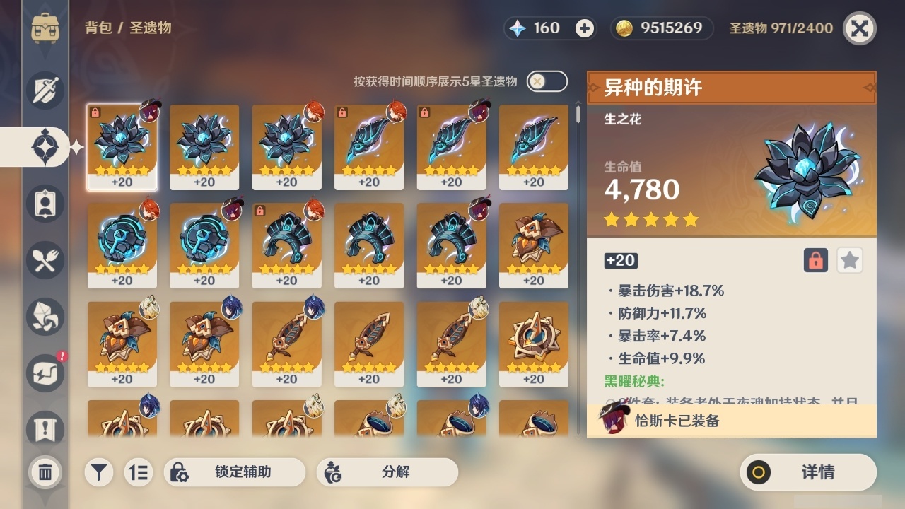Screen dimensions: 905x509
Task: Open the 锁定辅助 lock assist panel
Action: [x=235, y=472]
